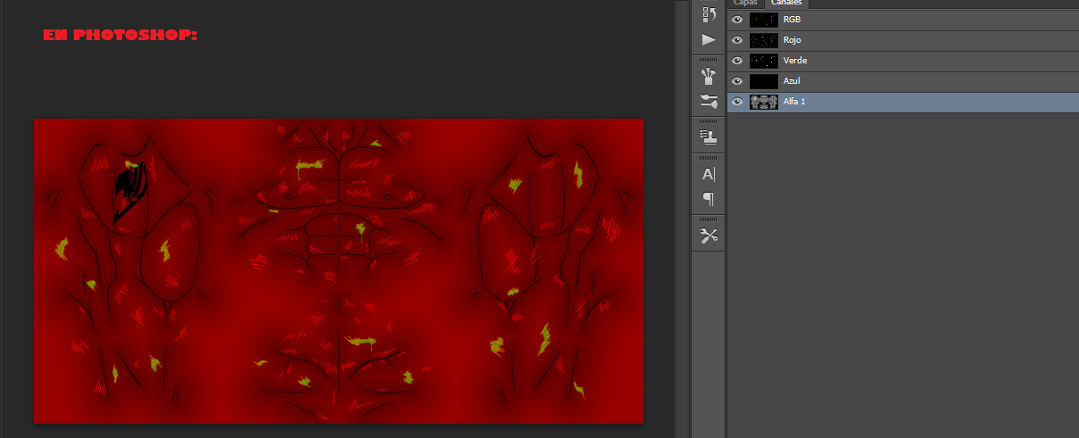Switch to the Capas tab
1079x438 pixels.
point(745,3)
